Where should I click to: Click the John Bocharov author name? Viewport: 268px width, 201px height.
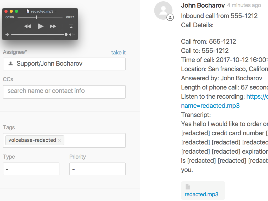click(203, 5)
